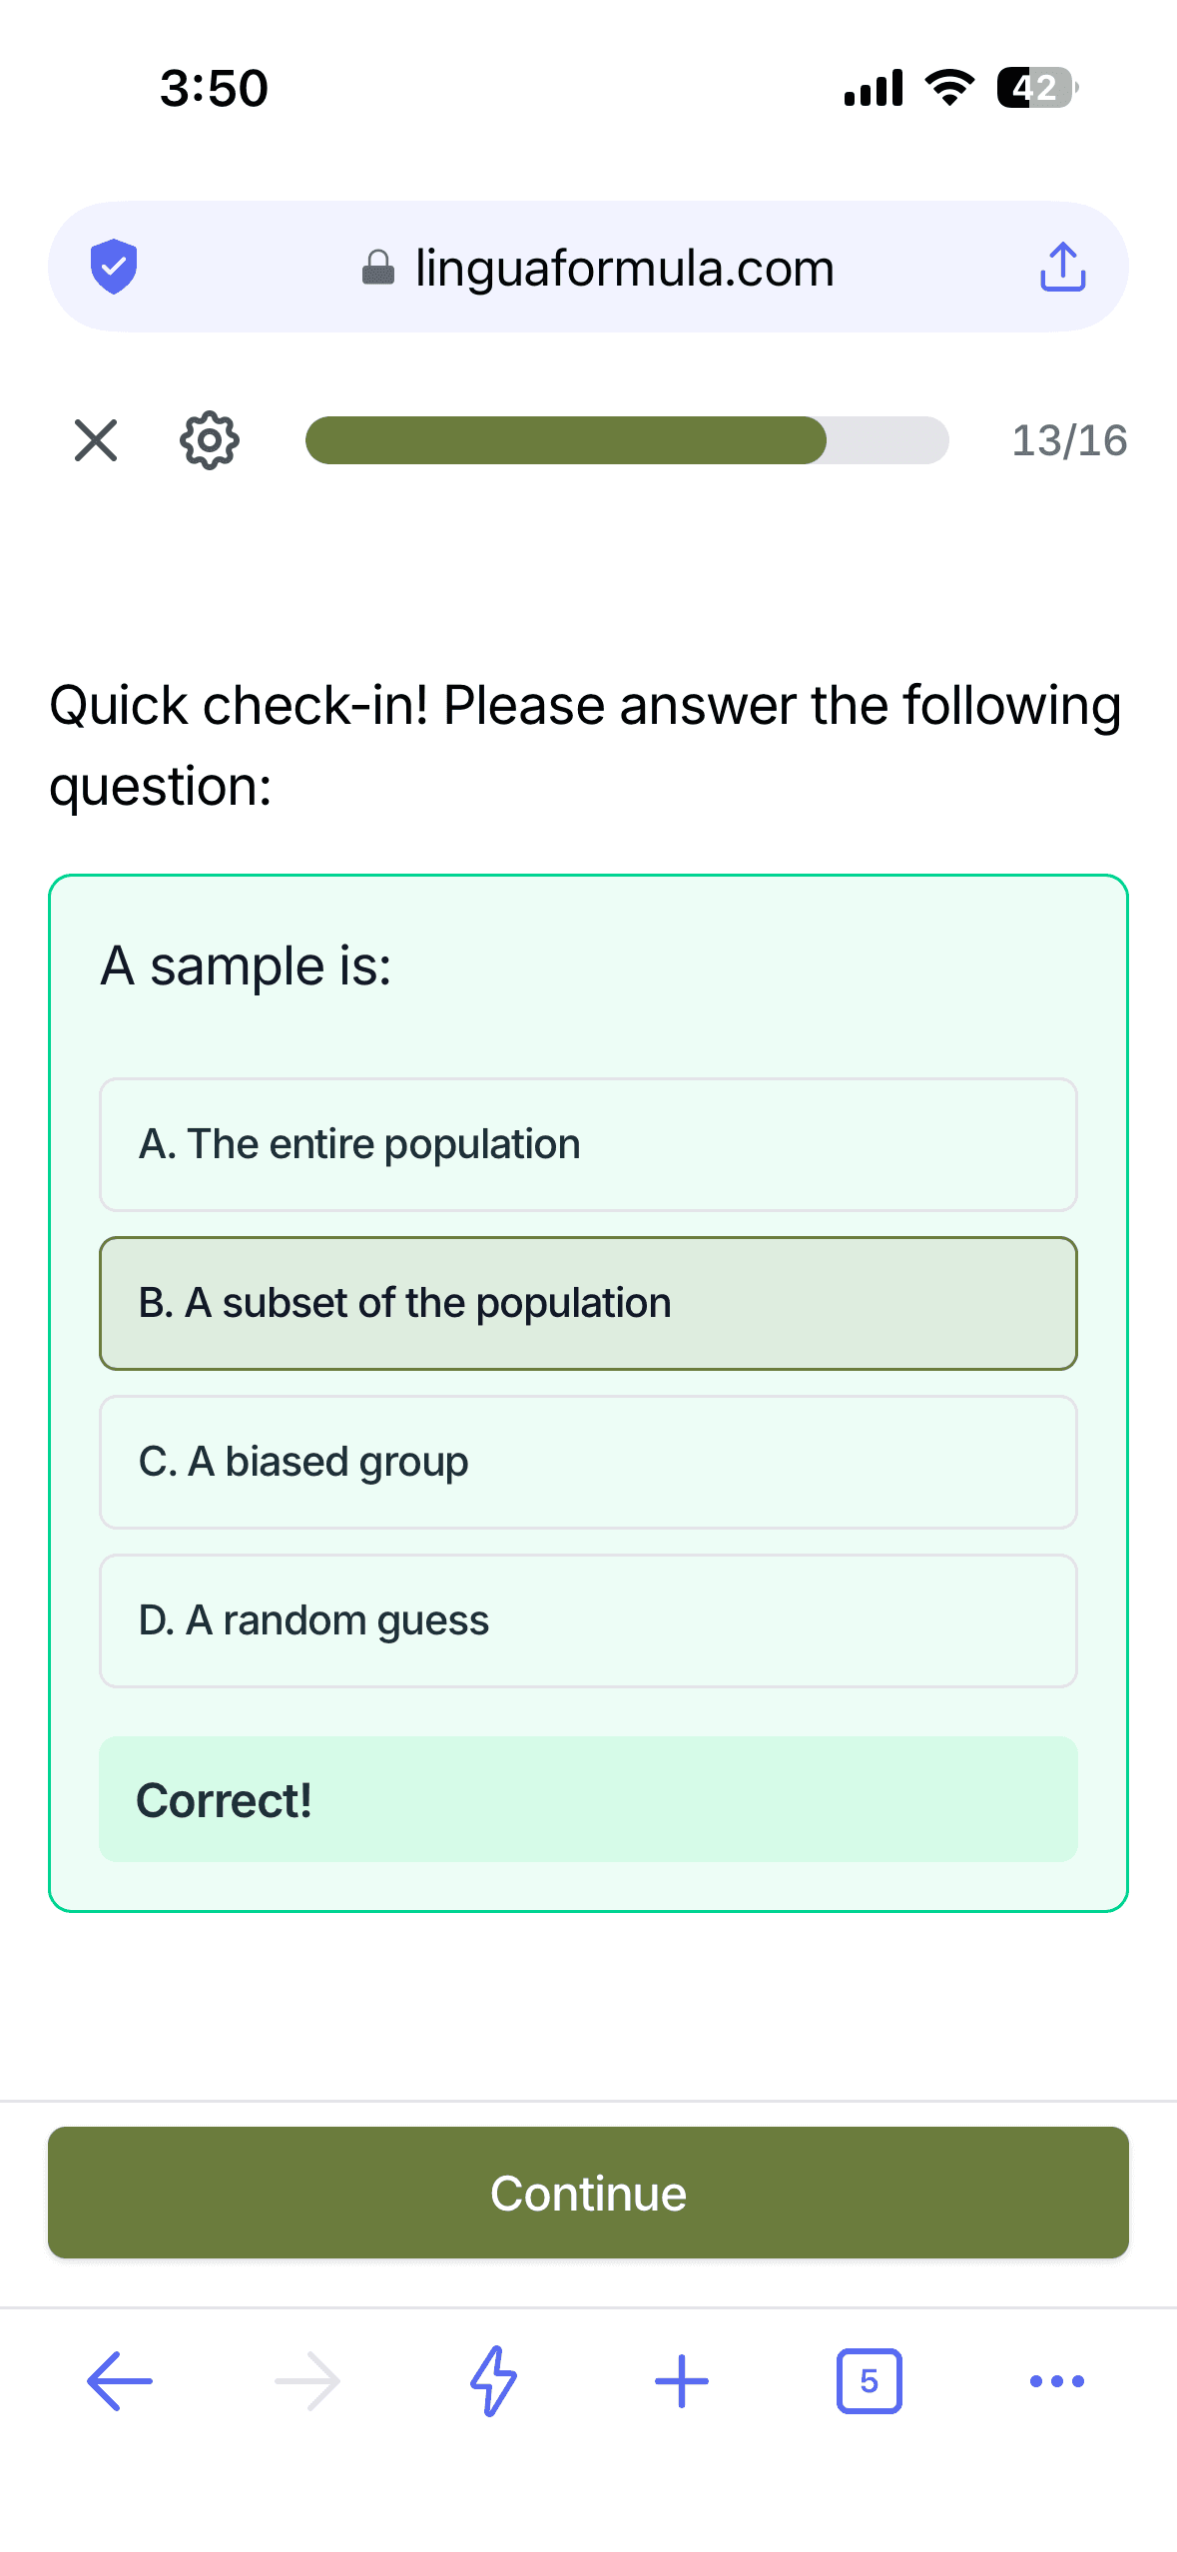Open a new tab with the plus icon
This screenshot has height=2552, width=1177.
[x=682, y=2381]
